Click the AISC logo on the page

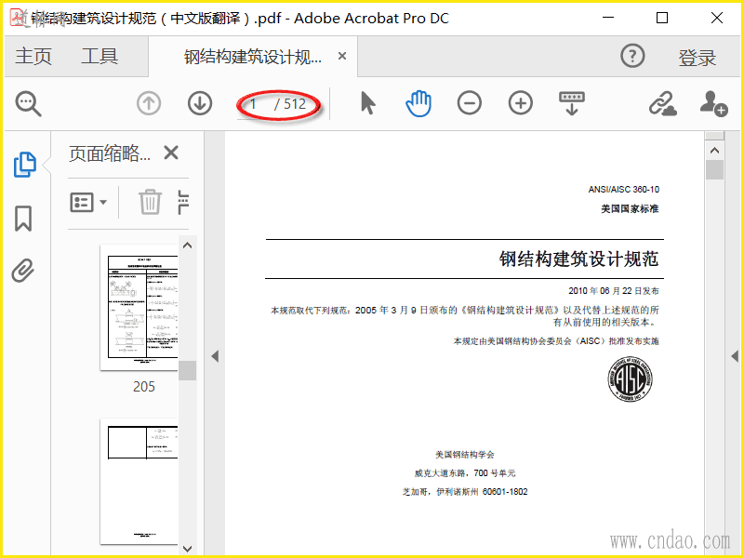point(631,379)
